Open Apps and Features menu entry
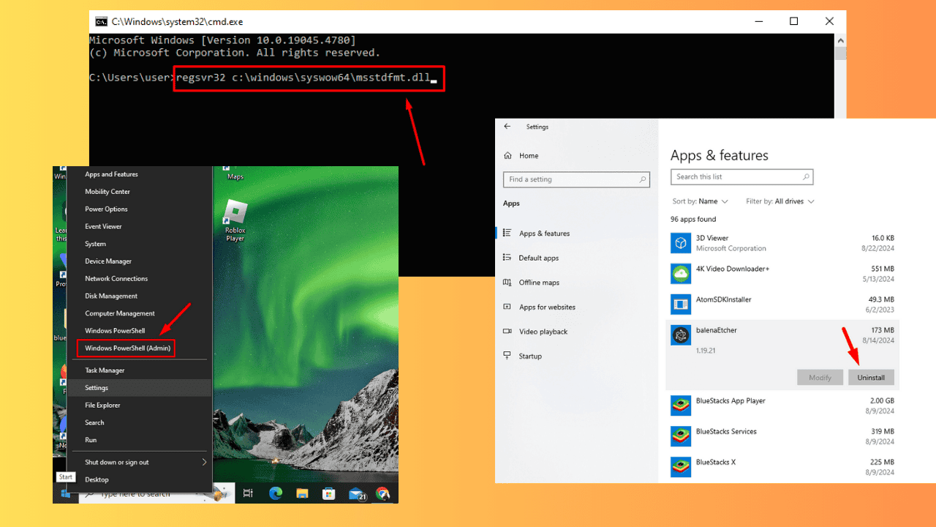The height and width of the screenshot is (527, 936). tap(111, 174)
